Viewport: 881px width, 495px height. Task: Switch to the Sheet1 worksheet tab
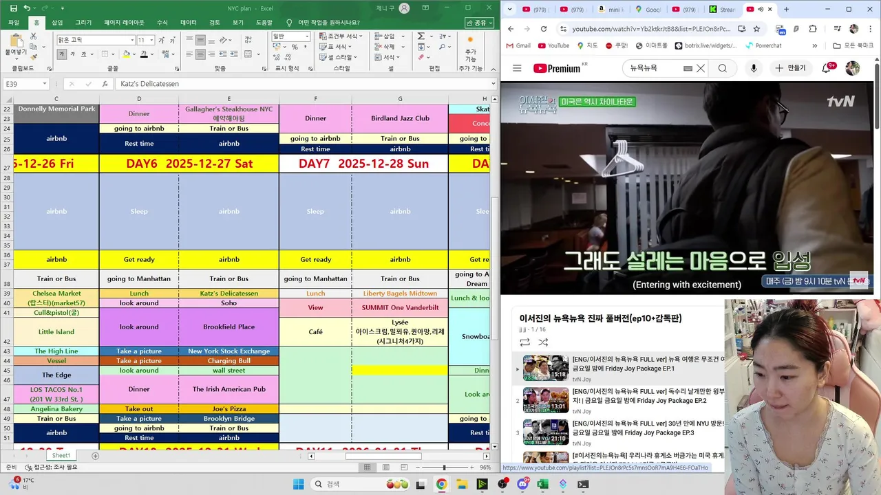[x=61, y=456]
